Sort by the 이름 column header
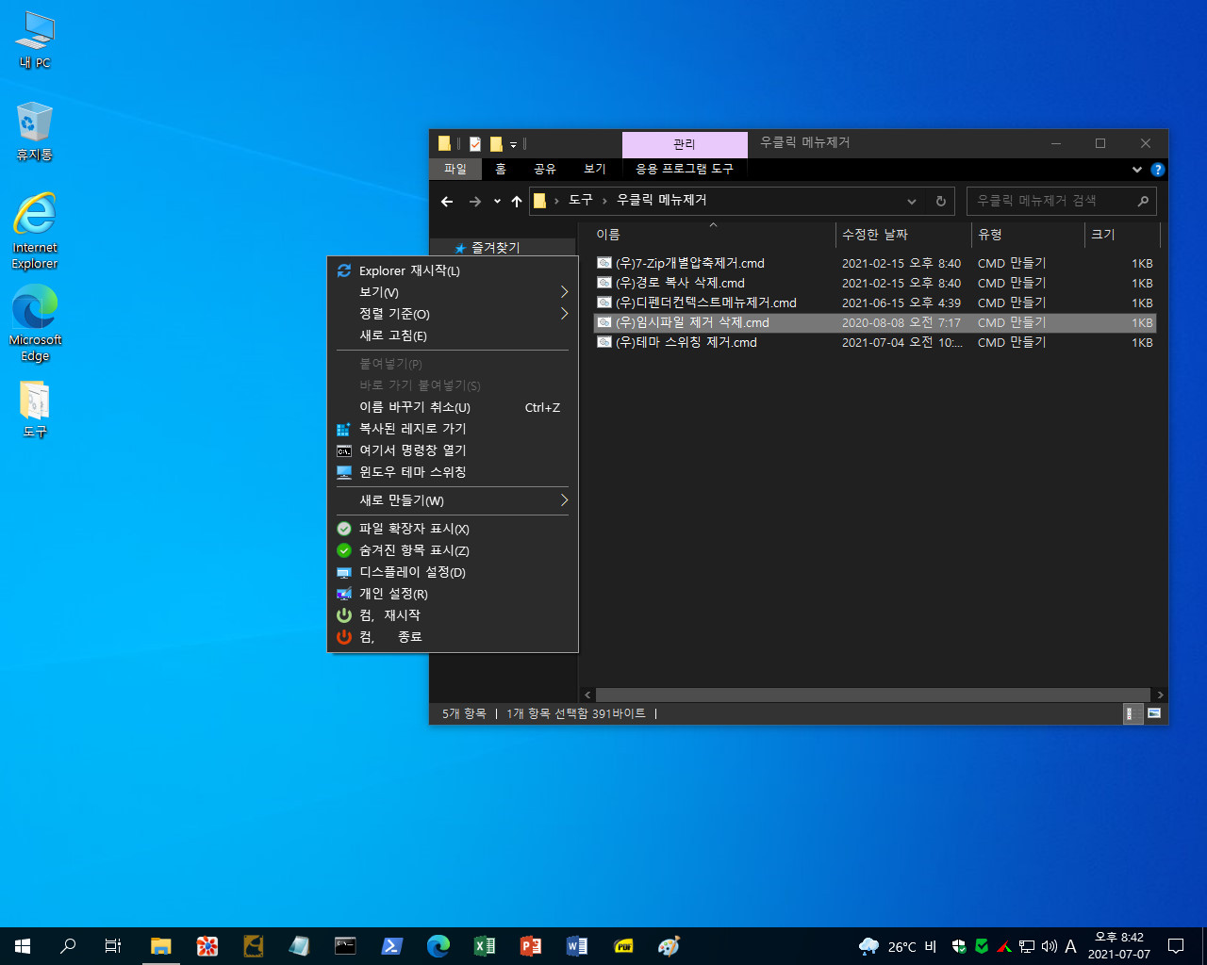Viewport: 1207px width, 965px height. (713, 235)
